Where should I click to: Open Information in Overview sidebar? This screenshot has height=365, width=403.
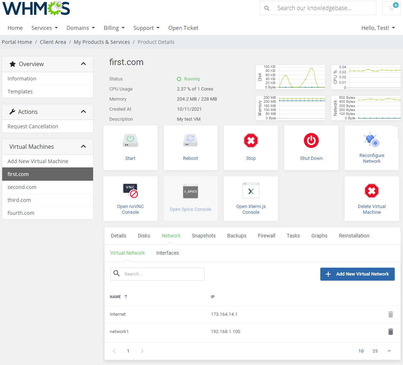click(47, 79)
